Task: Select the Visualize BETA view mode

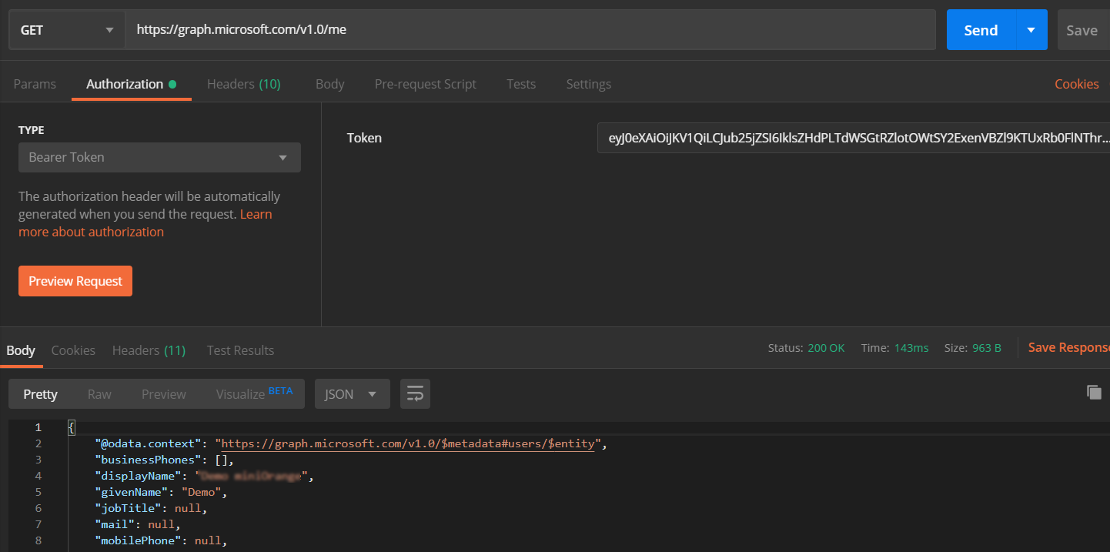Action: [x=254, y=393]
